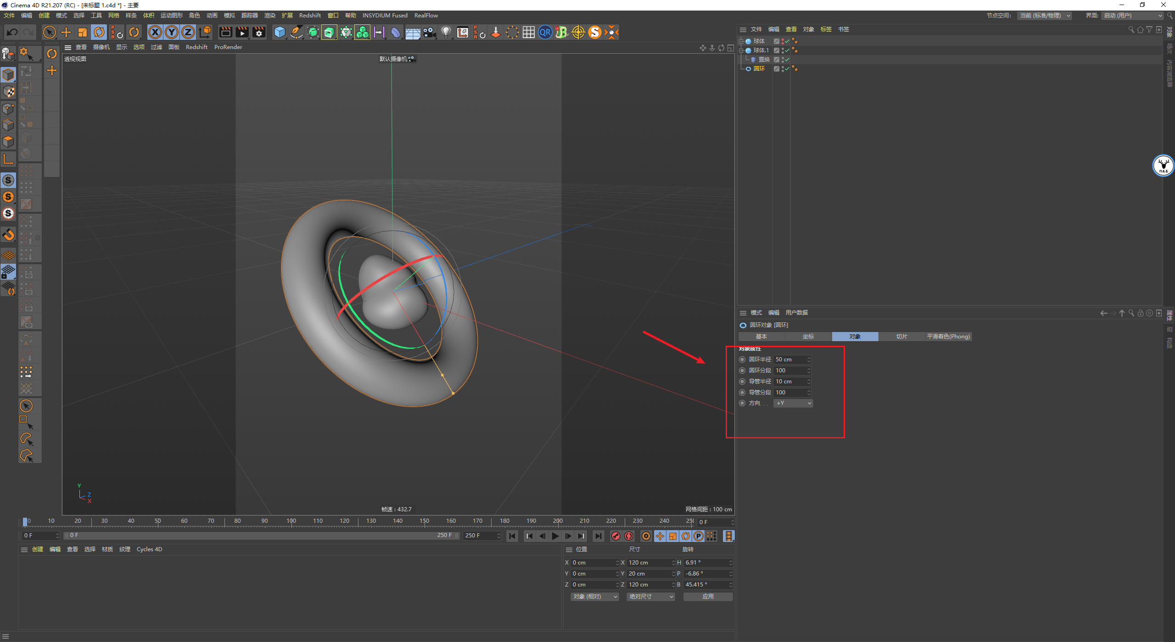Click the Camera object icon

[429, 32]
